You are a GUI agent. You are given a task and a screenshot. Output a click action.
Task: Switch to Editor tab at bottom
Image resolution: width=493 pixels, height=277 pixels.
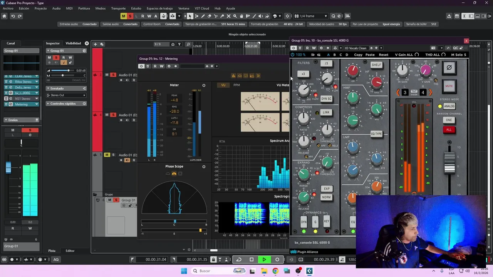point(70,251)
